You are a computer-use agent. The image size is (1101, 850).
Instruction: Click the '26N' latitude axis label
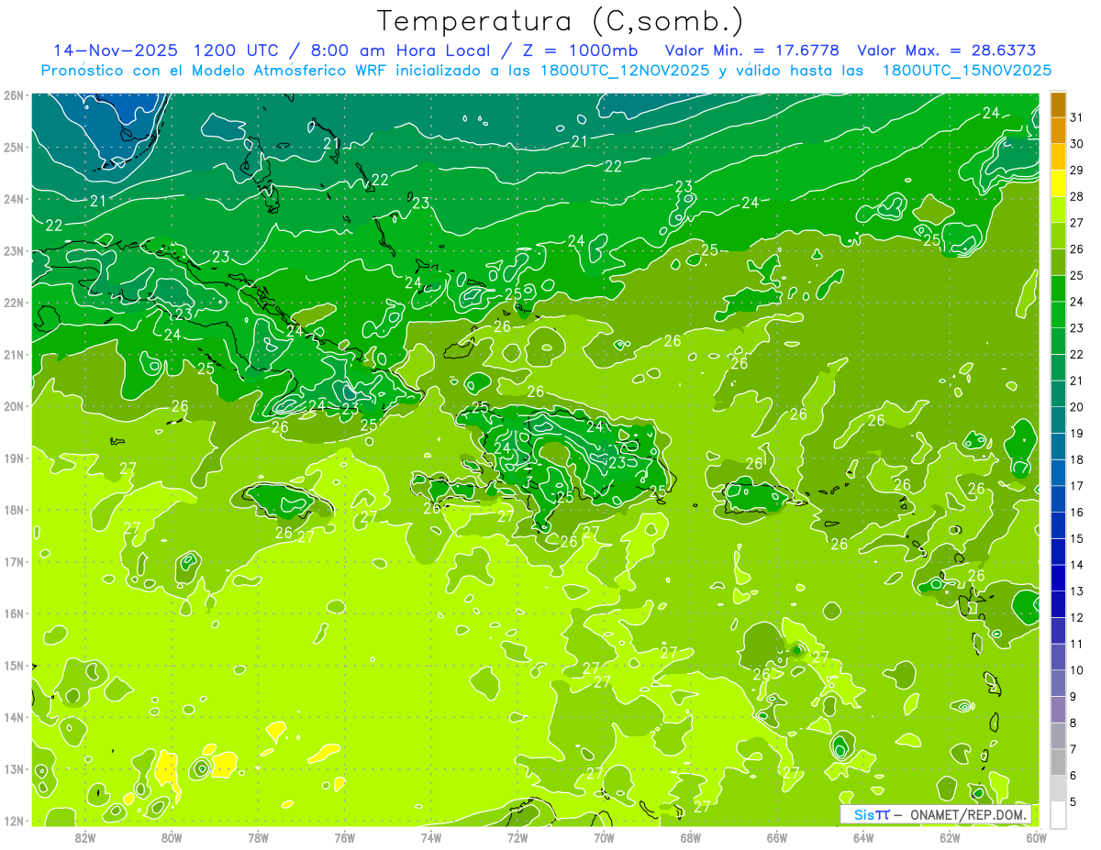click(14, 95)
